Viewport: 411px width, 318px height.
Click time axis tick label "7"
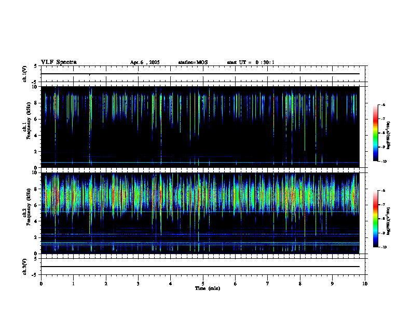[268, 284]
